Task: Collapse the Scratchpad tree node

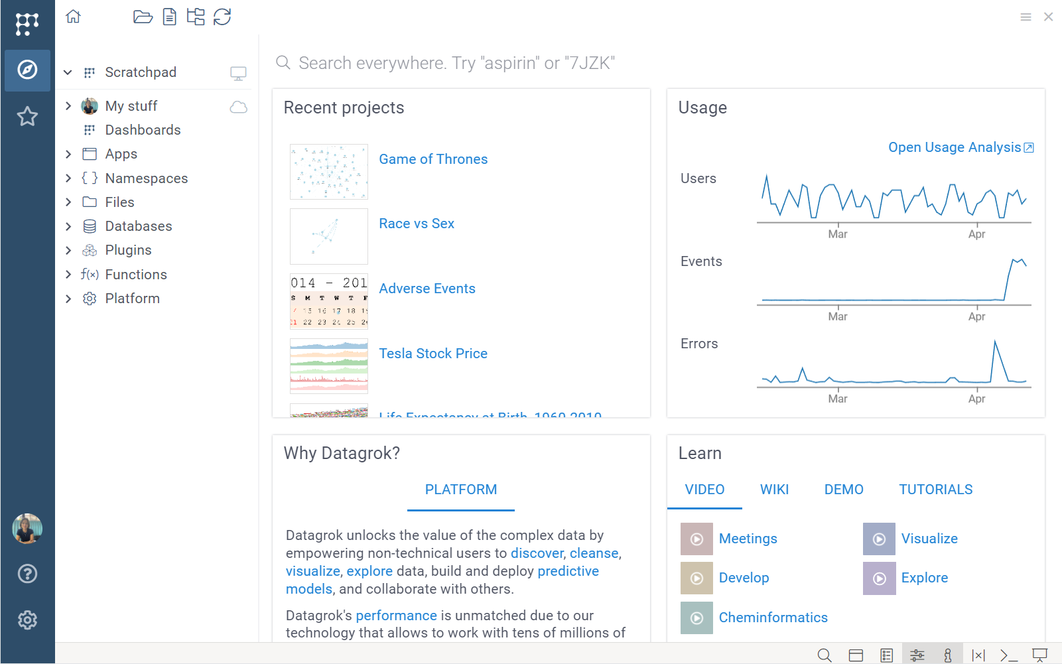Action: tap(68, 72)
